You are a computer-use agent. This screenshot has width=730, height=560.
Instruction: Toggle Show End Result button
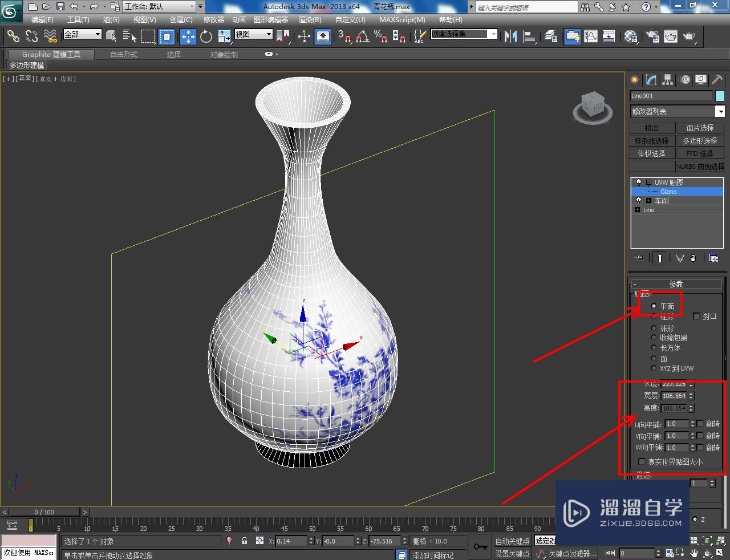point(659,258)
